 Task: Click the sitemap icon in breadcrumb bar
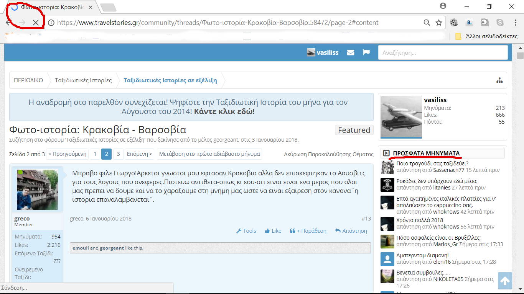[499, 80]
